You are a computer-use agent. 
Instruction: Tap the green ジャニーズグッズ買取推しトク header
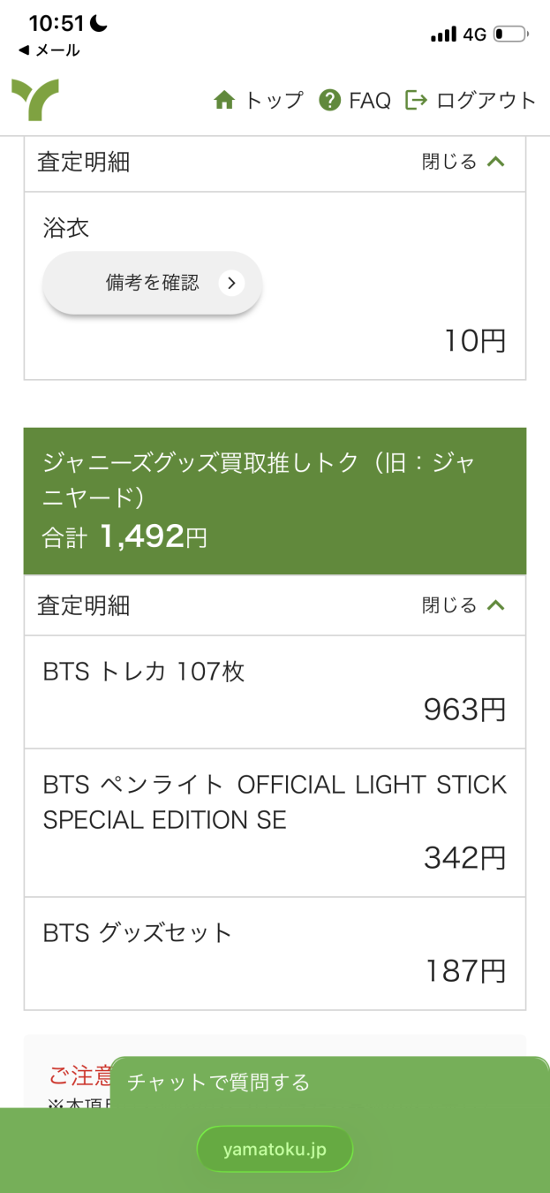(x=275, y=501)
